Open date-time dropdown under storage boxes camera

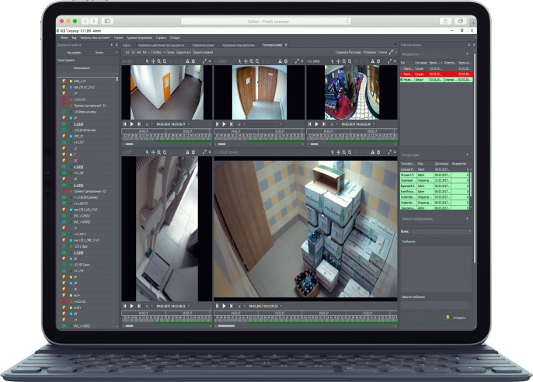(281, 306)
